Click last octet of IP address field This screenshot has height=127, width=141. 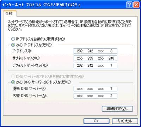pyautogui.click(x=111, y=51)
